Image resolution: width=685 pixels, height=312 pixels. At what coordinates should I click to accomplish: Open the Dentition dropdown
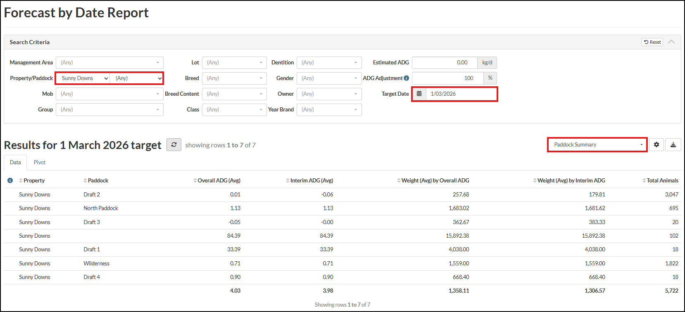(x=329, y=63)
